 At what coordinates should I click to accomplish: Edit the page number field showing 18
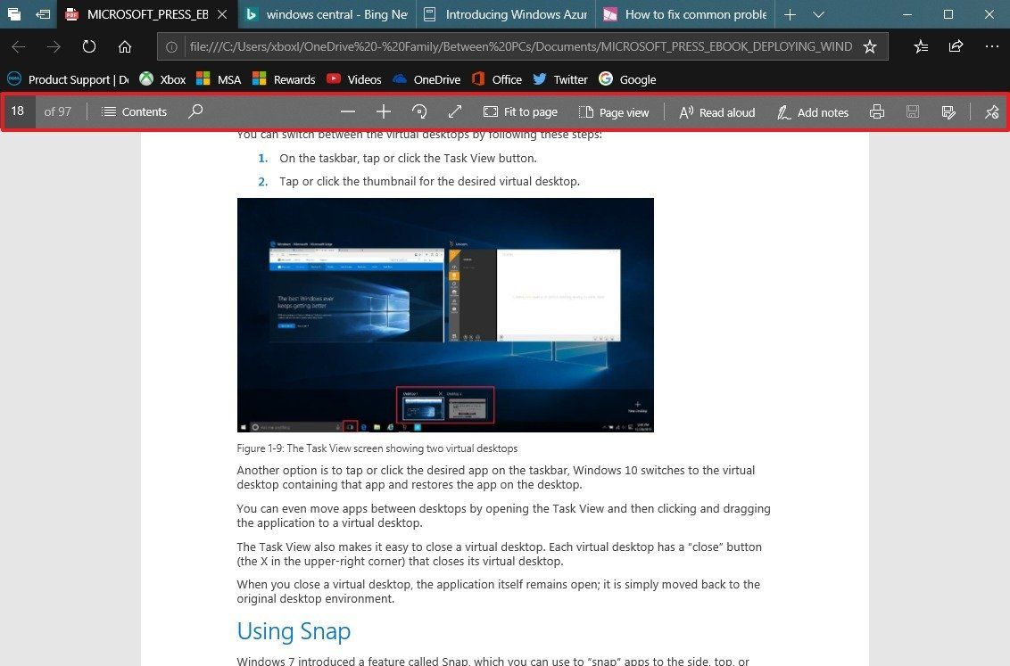[x=18, y=111]
